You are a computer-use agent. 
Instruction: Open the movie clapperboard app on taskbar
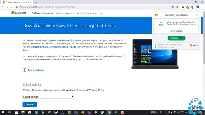(43, 112)
